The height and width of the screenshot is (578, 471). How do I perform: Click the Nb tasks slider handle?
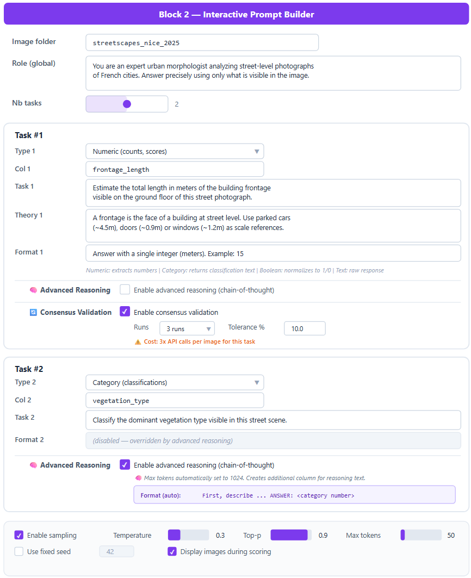(x=127, y=104)
